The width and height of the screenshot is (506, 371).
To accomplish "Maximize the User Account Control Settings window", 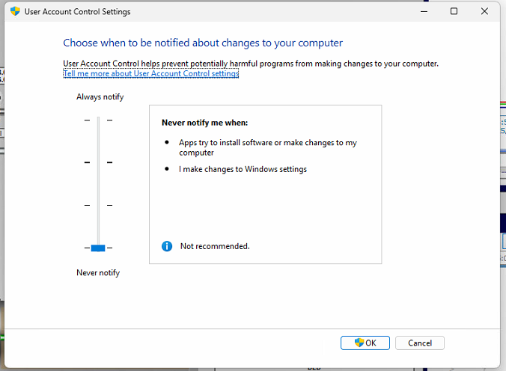I will [454, 11].
